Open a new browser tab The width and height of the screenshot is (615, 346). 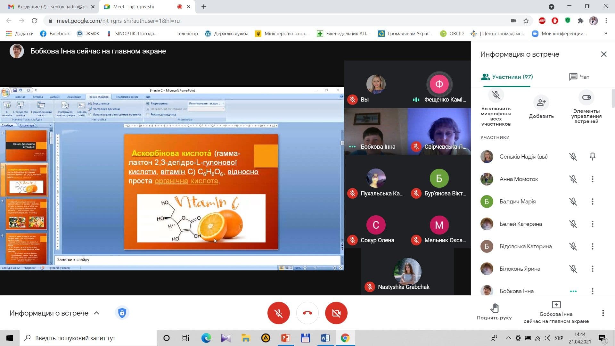(204, 7)
